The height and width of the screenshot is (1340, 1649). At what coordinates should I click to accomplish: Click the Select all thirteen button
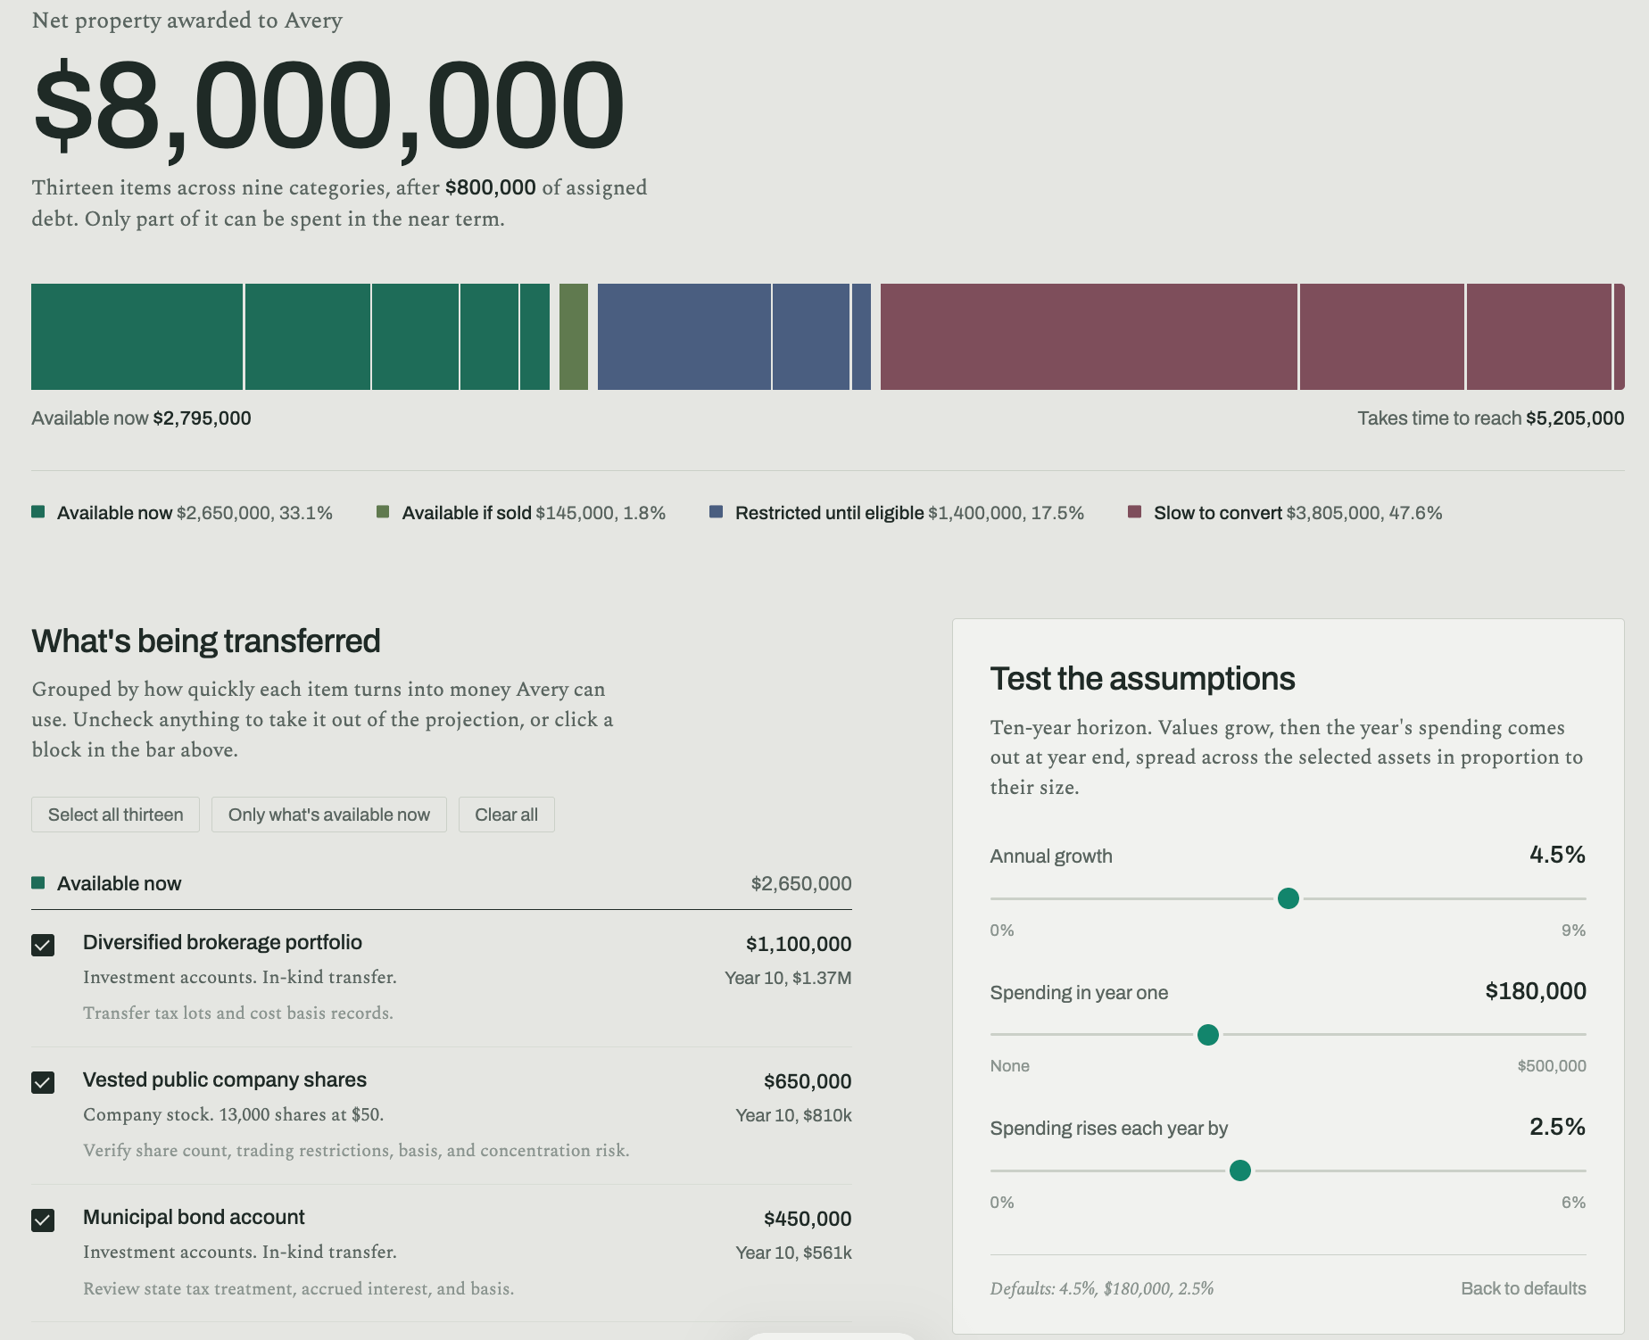click(115, 815)
